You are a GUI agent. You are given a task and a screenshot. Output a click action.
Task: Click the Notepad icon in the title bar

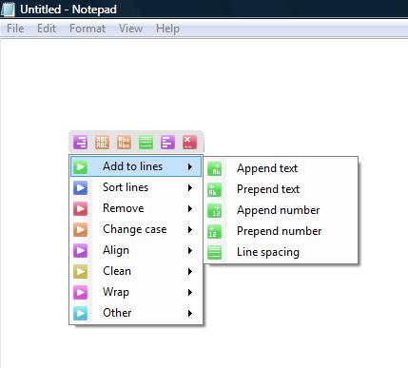pyautogui.click(x=9, y=9)
